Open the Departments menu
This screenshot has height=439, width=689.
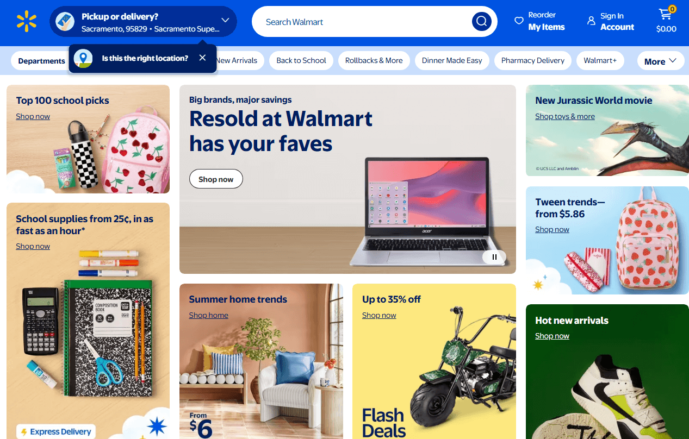41,61
